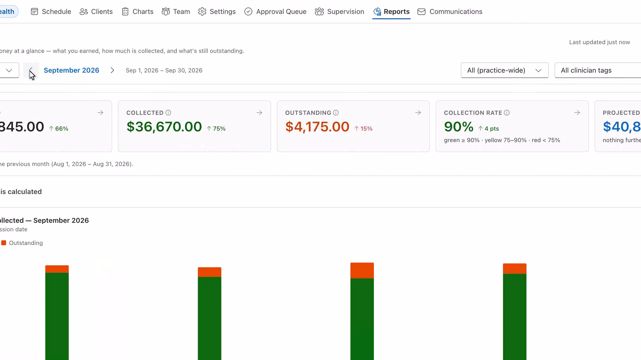
Task: Click the 90% collection rate value
Action: (459, 127)
